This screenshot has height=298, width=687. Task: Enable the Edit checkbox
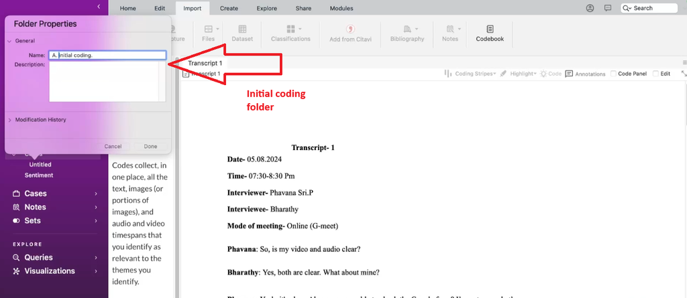655,74
